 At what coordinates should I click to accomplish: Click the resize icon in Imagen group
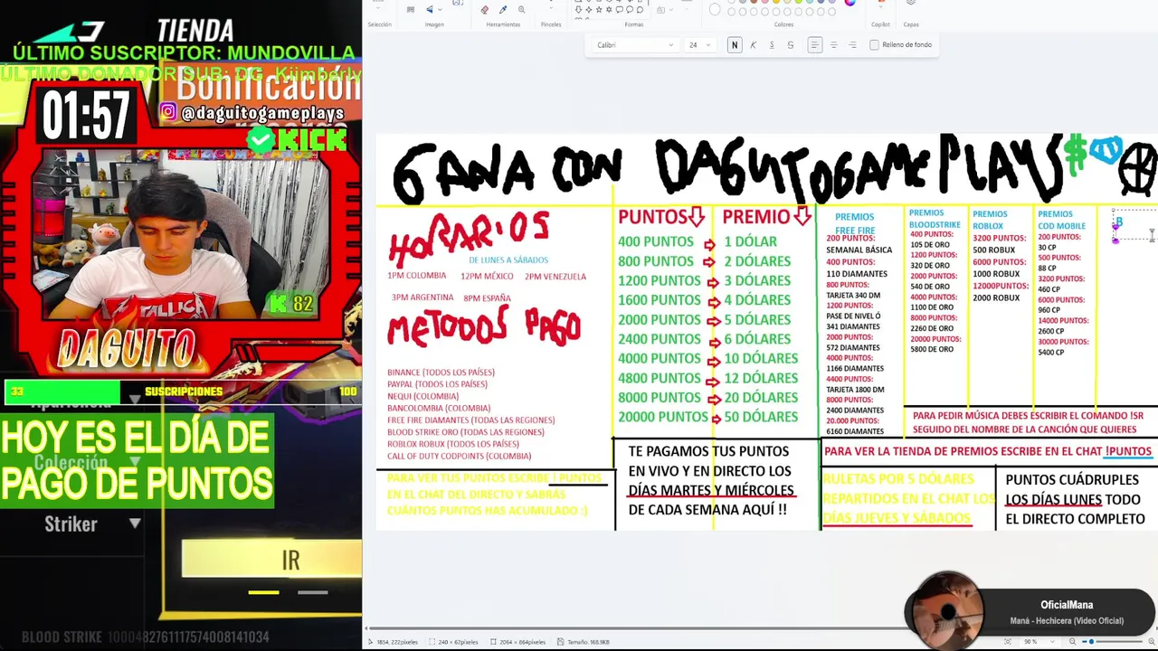pos(410,9)
